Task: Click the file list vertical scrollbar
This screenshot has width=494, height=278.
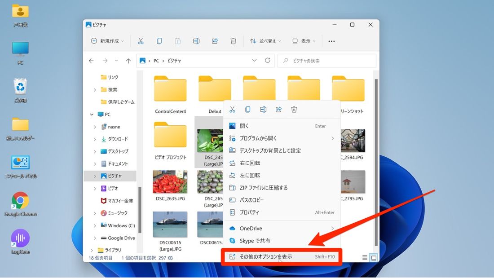Action: [376, 162]
